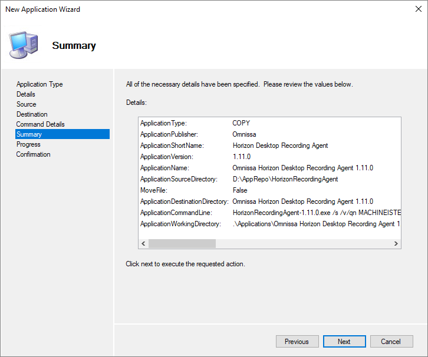Click the highlighted Summary step
This screenshot has height=357, width=428.
[x=29, y=134]
